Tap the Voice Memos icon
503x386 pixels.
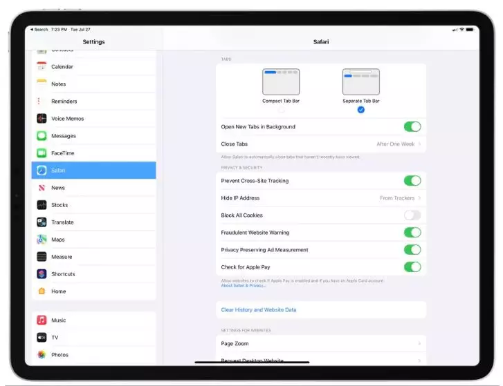click(42, 119)
